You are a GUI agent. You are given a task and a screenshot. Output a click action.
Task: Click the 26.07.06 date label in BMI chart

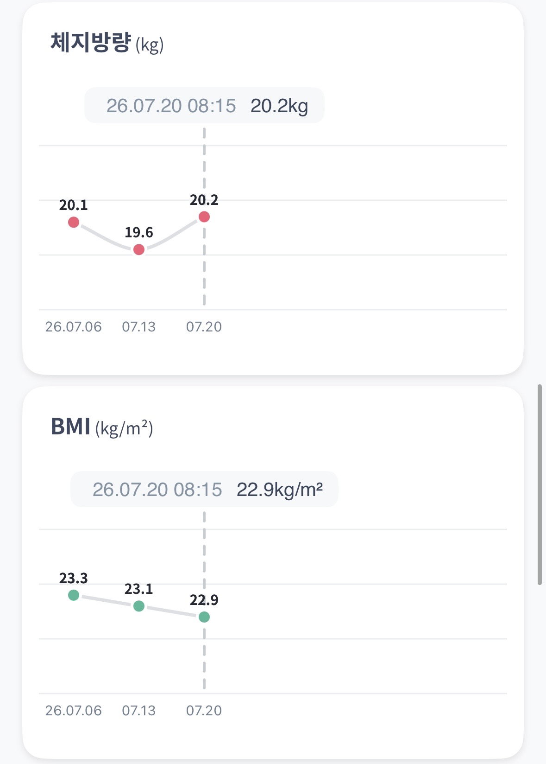[x=74, y=711]
